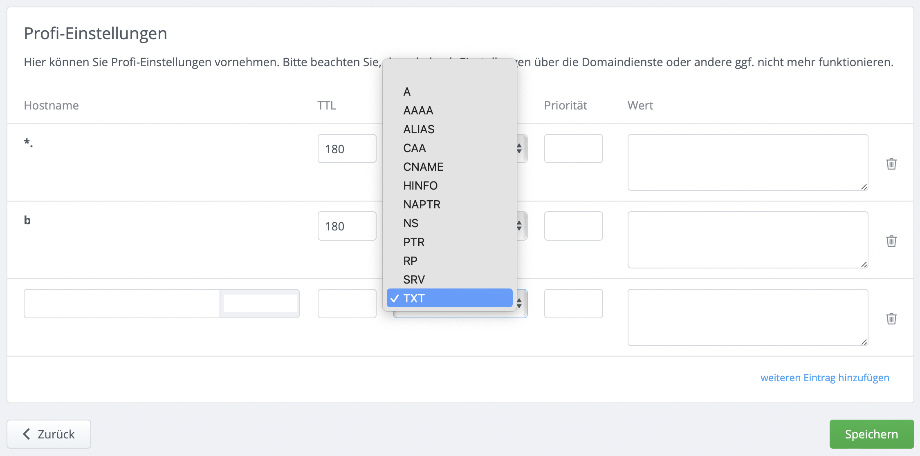The image size is (920, 456).
Task: Click the first row's TTL field showing 180
Action: pos(347,149)
